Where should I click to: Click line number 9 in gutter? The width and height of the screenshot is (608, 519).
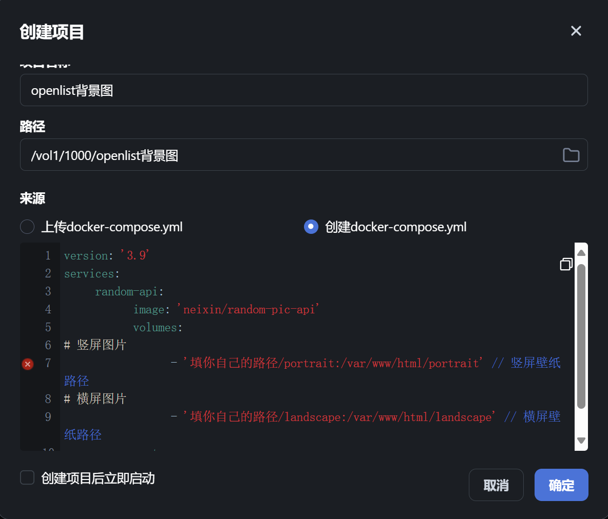click(48, 417)
